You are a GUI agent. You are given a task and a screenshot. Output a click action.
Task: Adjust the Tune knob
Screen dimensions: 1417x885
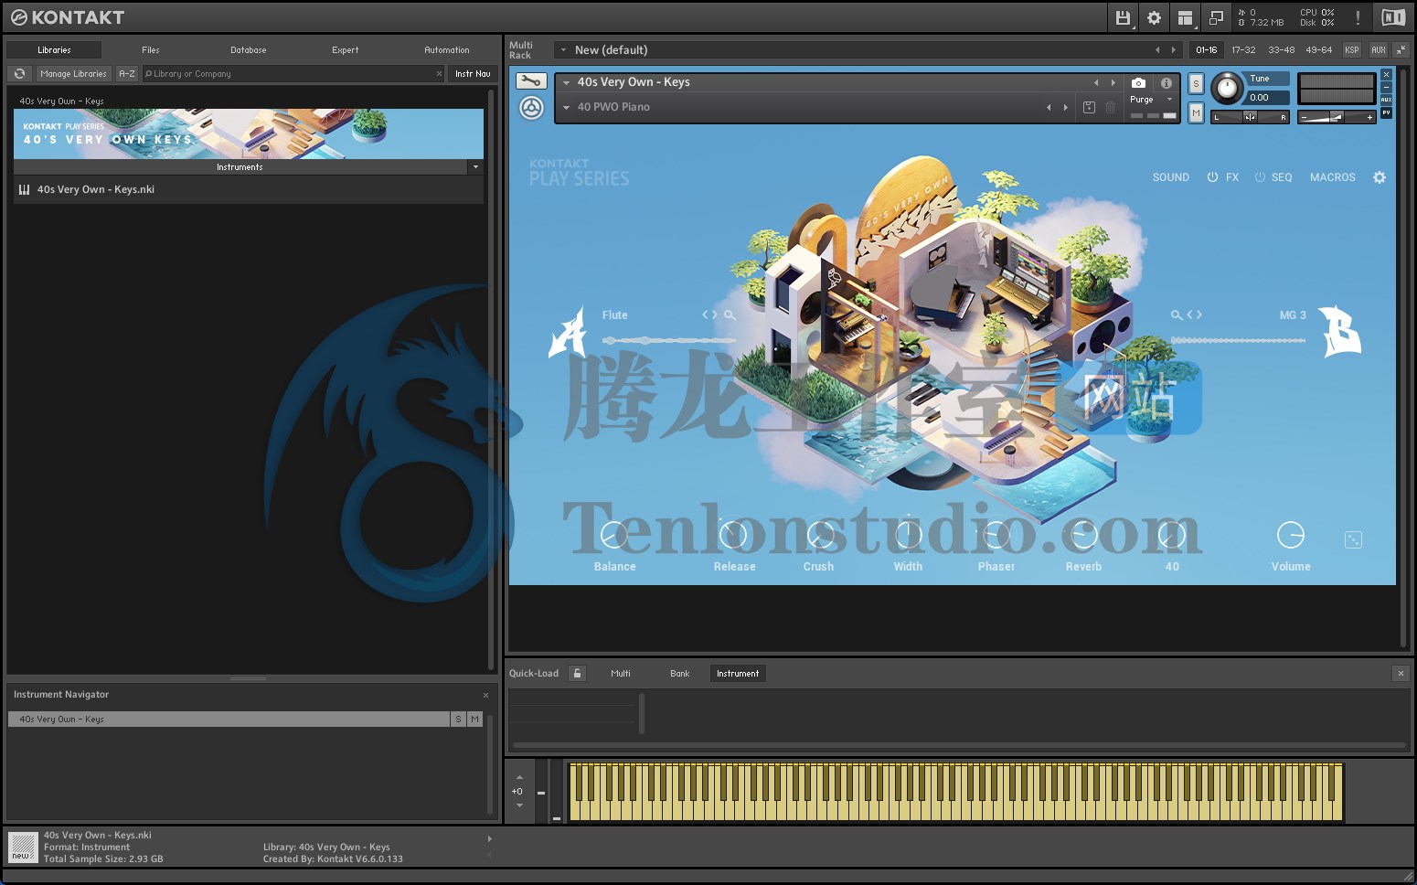pyautogui.click(x=1228, y=89)
